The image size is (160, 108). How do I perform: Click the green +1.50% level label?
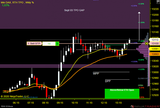[141, 23]
